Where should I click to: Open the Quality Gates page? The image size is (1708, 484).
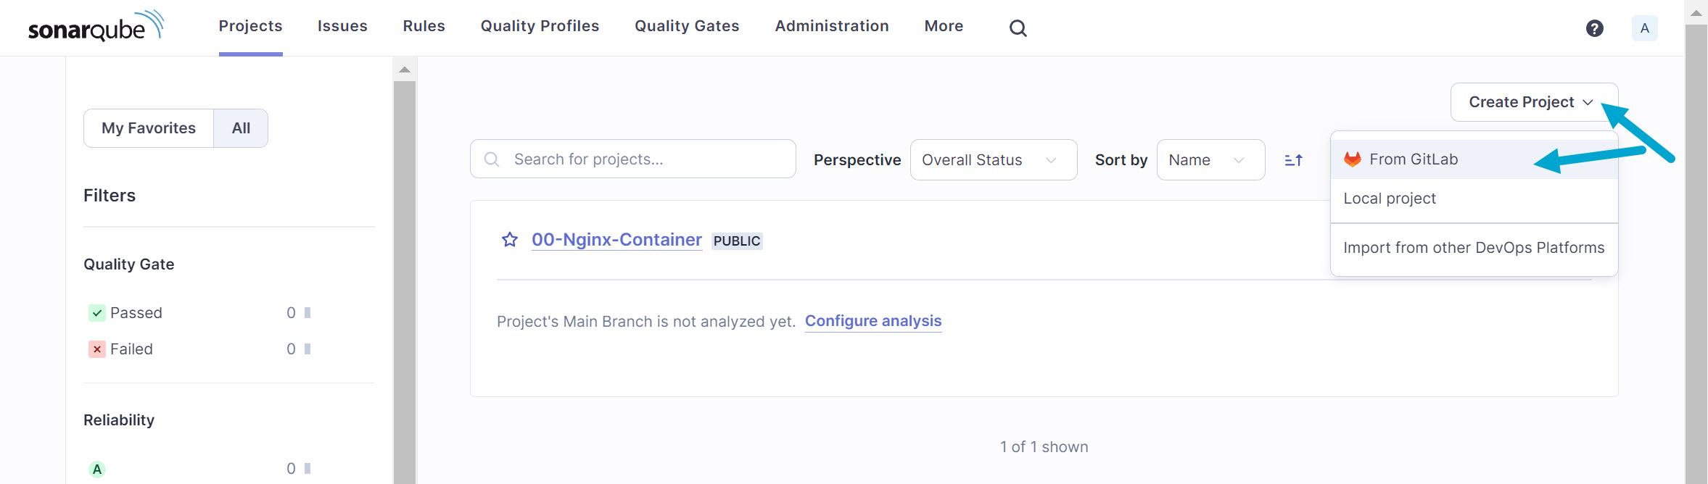point(686,26)
